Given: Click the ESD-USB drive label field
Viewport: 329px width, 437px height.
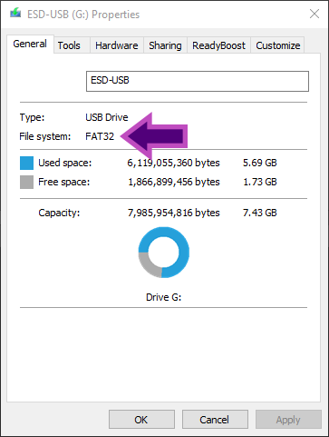Looking at the screenshot, I should (x=198, y=81).
